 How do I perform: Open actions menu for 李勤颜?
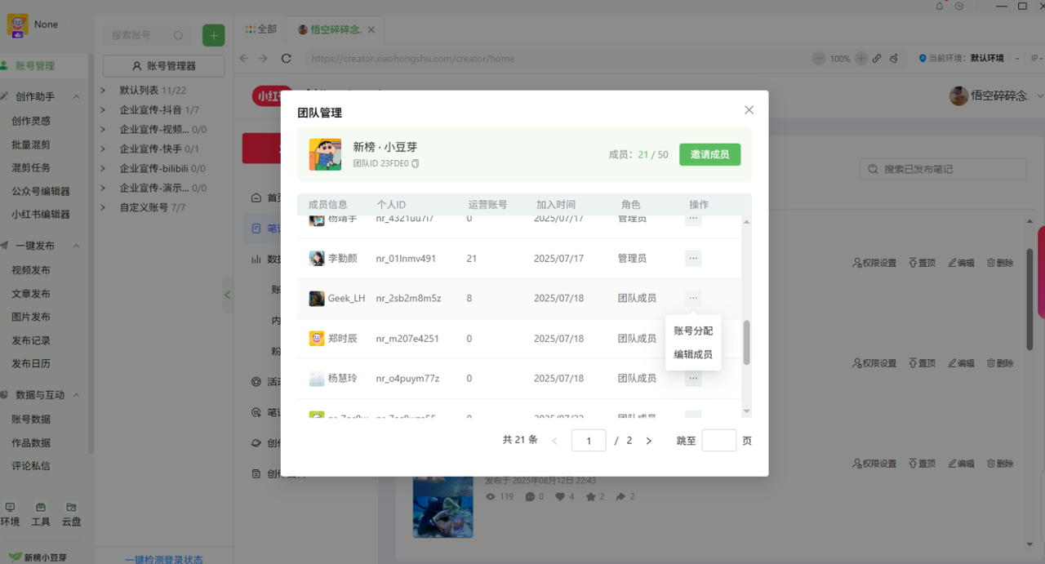[x=693, y=259]
